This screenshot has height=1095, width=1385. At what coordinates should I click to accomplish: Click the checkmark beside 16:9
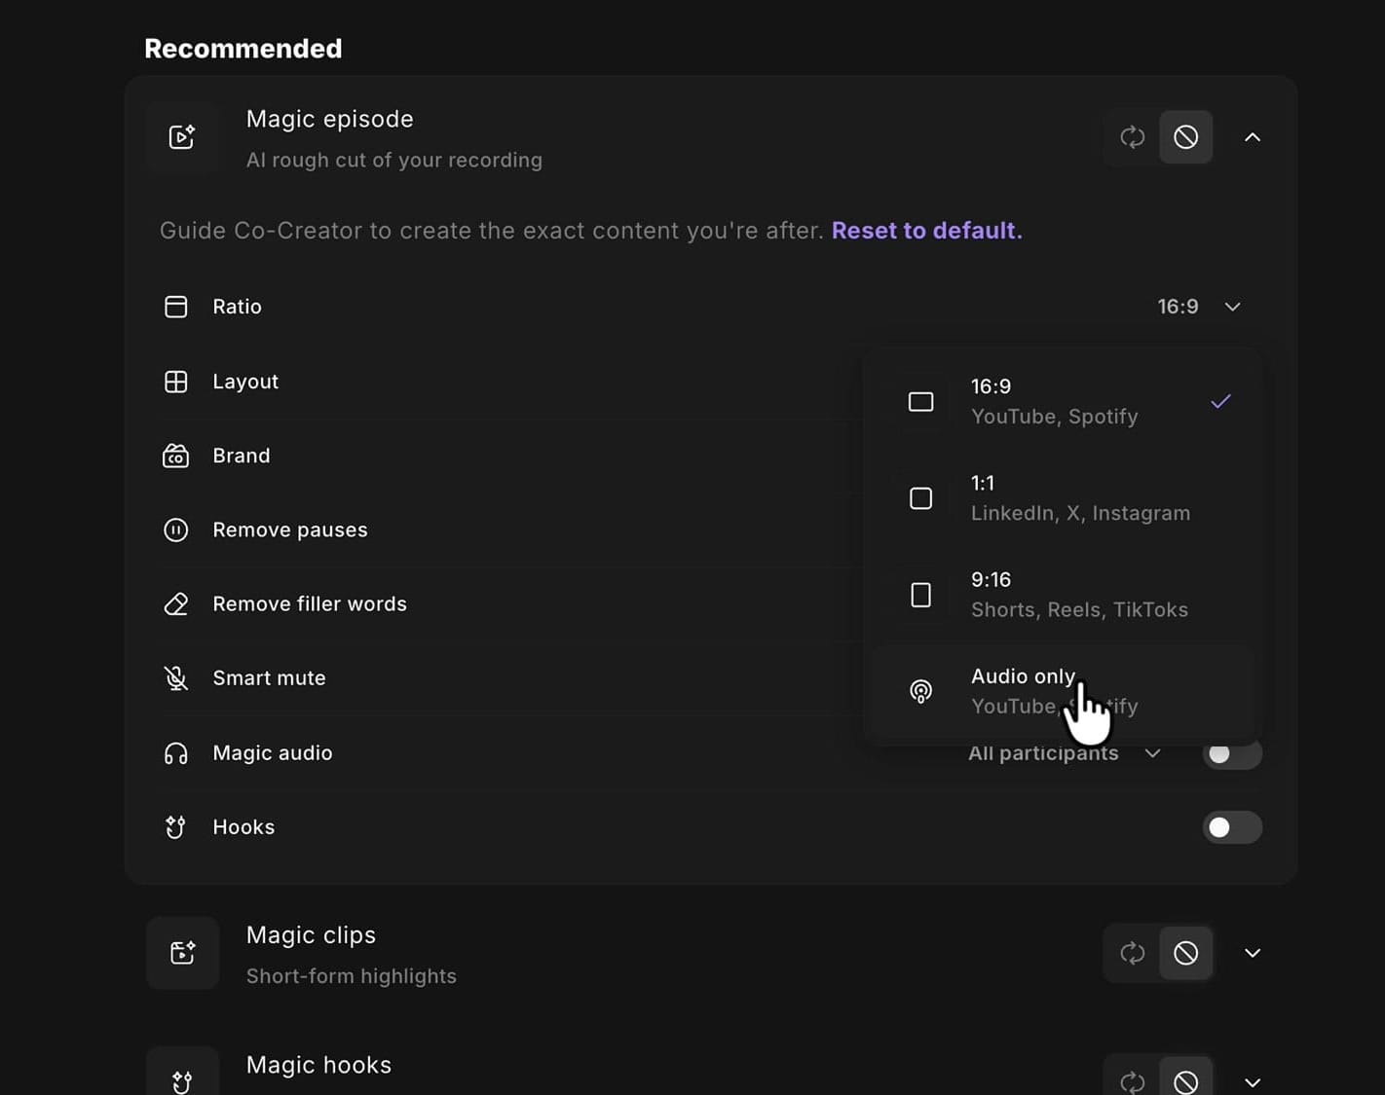[1220, 401]
